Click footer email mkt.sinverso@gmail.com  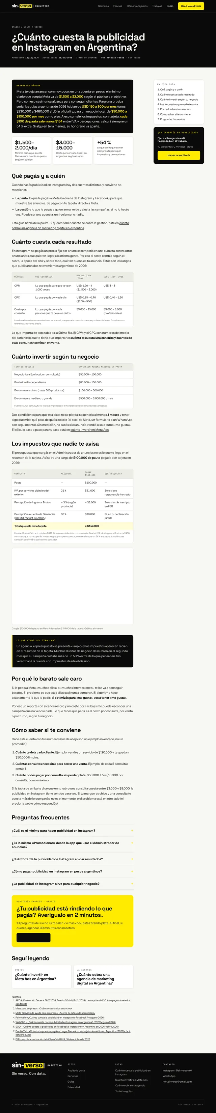pyautogui.click(x=177, y=1082)
